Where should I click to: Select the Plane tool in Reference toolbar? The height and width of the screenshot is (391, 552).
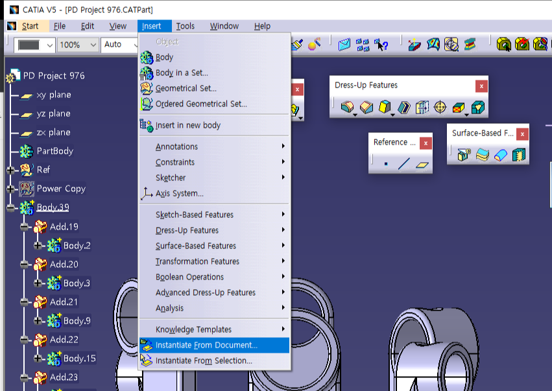click(422, 164)
